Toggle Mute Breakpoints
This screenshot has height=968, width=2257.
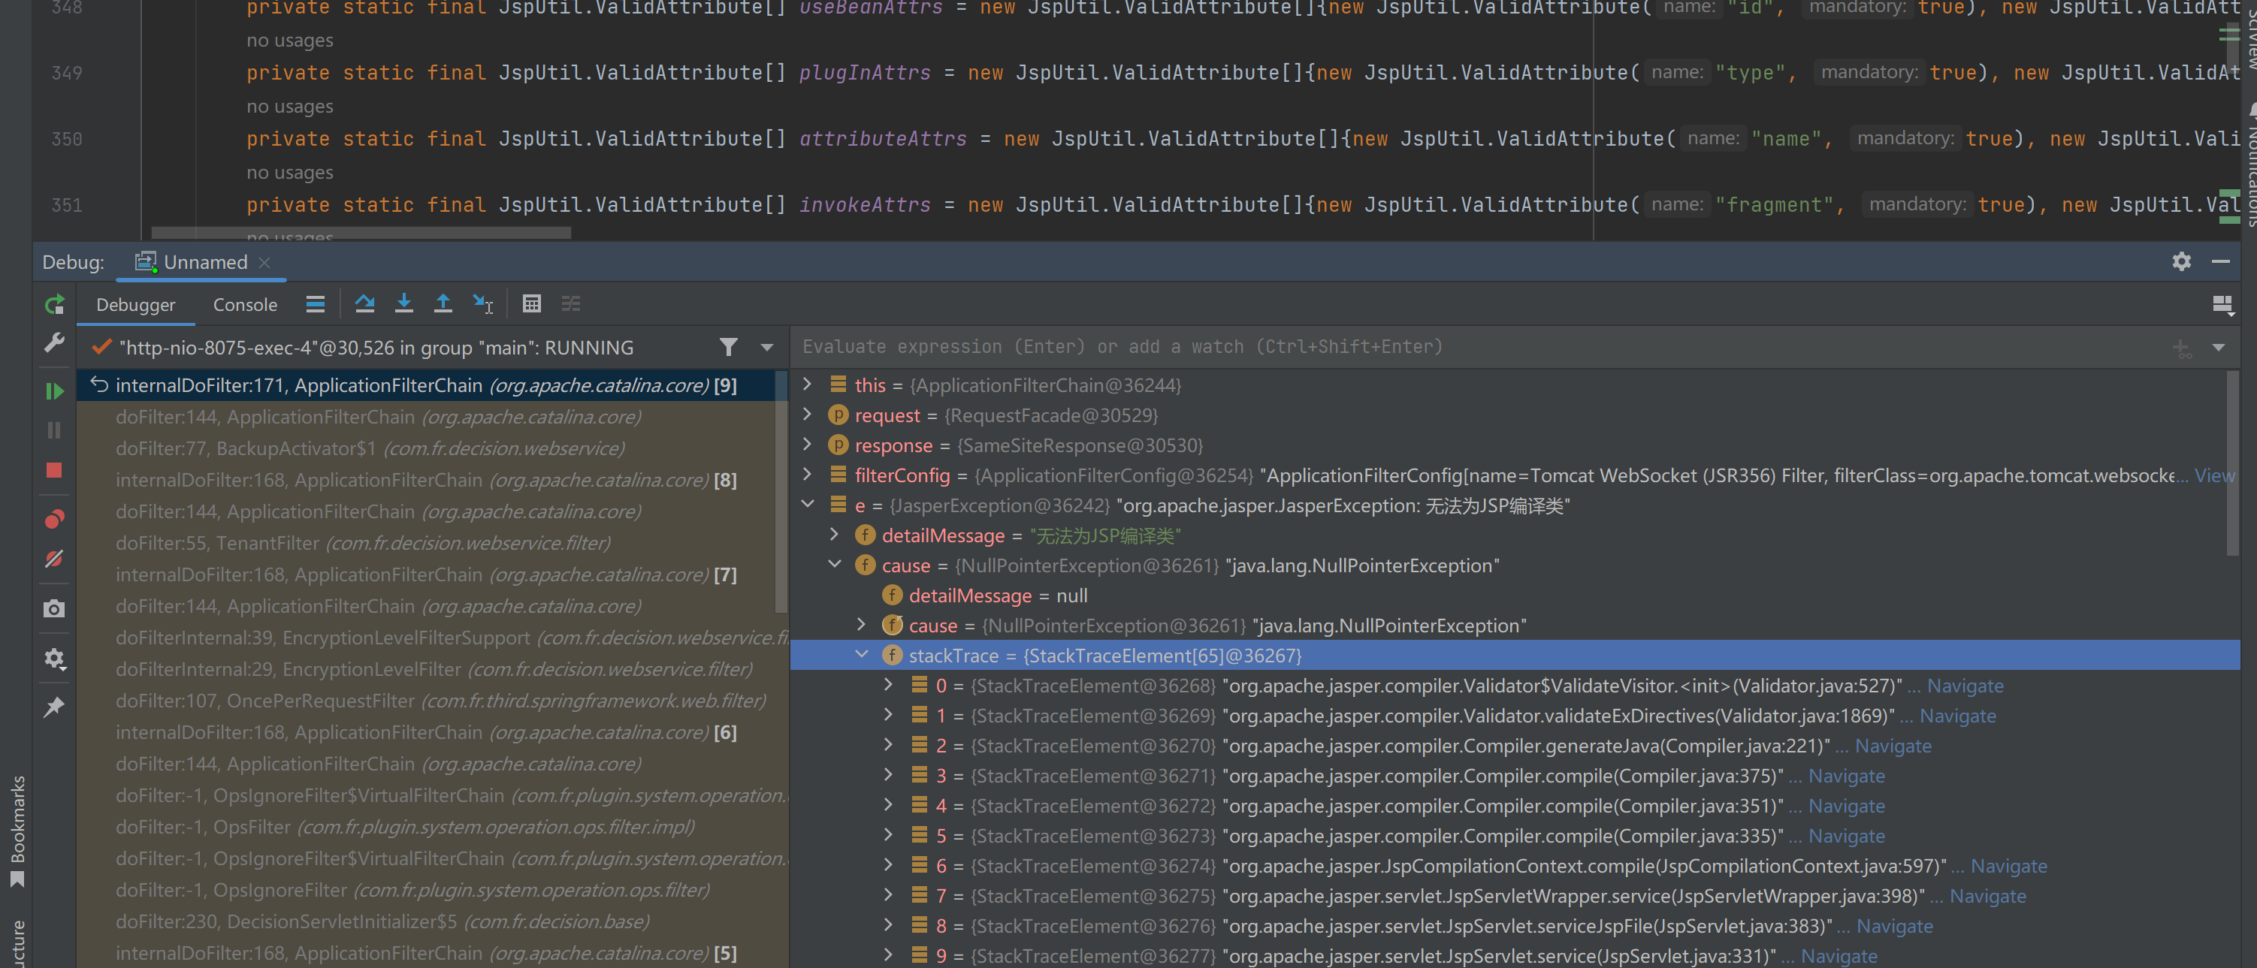pyautogui.click(x=54, y=559)
